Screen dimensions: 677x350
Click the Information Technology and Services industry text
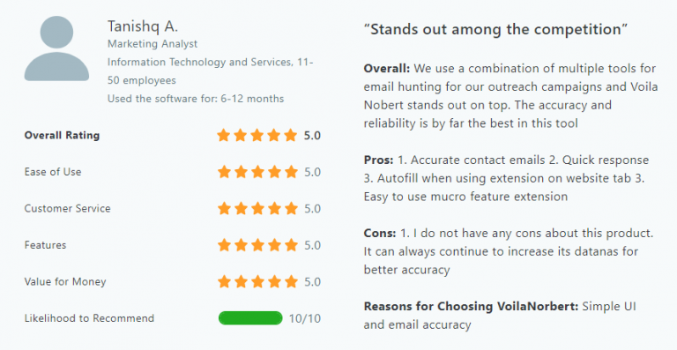pos(200,62)
